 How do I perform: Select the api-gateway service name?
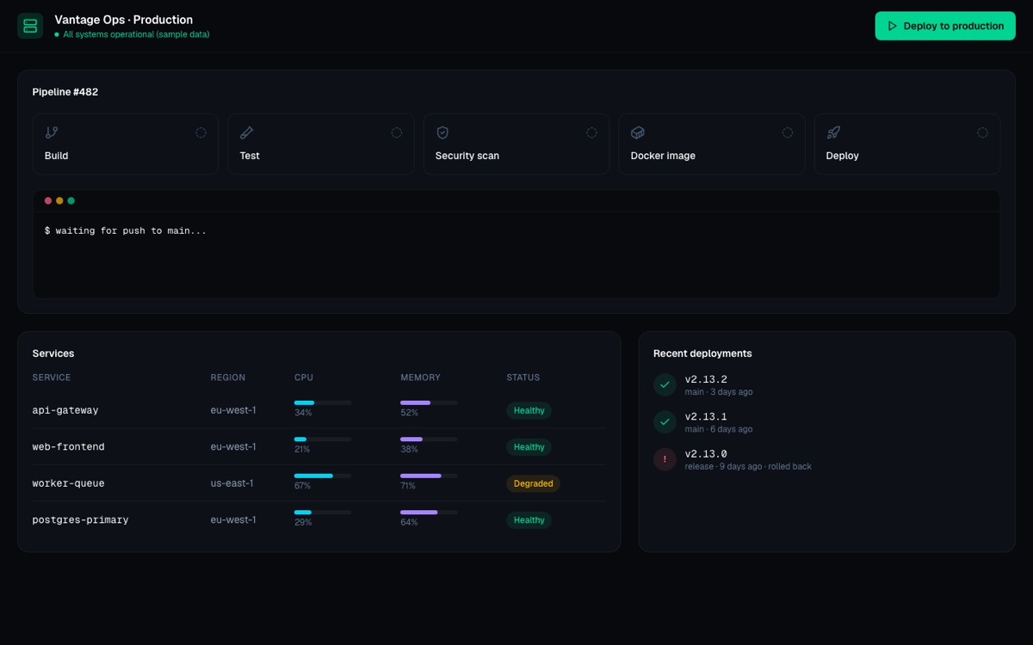click(65, 410)
